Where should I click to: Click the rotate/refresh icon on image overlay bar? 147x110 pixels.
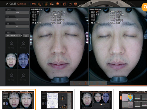click(74, 83)
